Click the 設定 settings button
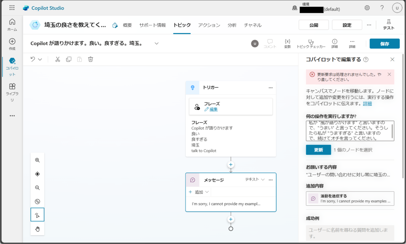 click(347, 25)
